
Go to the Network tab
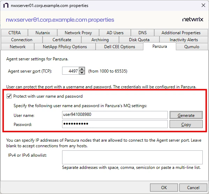point(17,47)
